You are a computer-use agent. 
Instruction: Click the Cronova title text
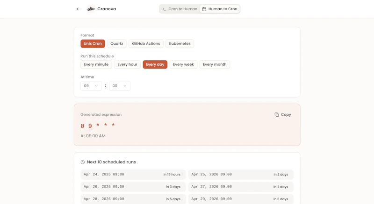(x=107, y=9)
